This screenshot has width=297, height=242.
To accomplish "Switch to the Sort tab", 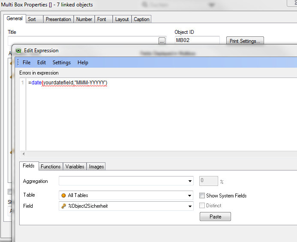I will pos(34,19).
